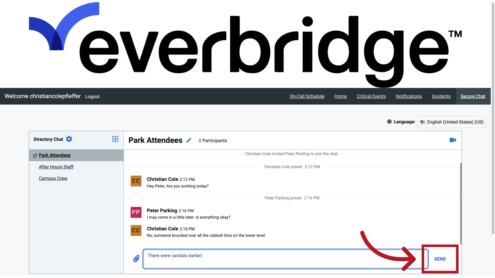495x278 pixels.
Task: Click the Welcome christiancolepfieffer text
Action: click(x=43, y=96)
